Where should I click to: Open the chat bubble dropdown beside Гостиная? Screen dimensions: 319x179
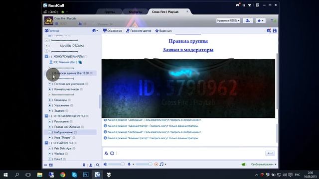[x=95, y=31]
